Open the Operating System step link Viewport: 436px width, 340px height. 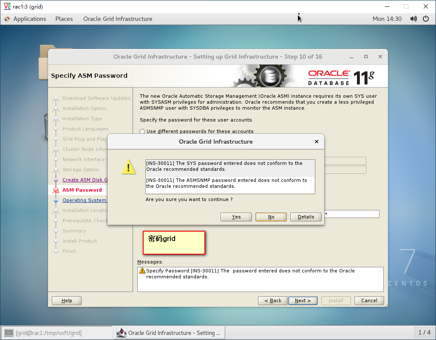[84, 200]
